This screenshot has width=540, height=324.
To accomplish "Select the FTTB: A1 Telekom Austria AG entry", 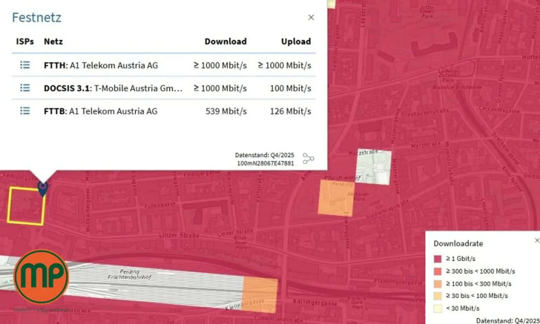I will [101, 111].
